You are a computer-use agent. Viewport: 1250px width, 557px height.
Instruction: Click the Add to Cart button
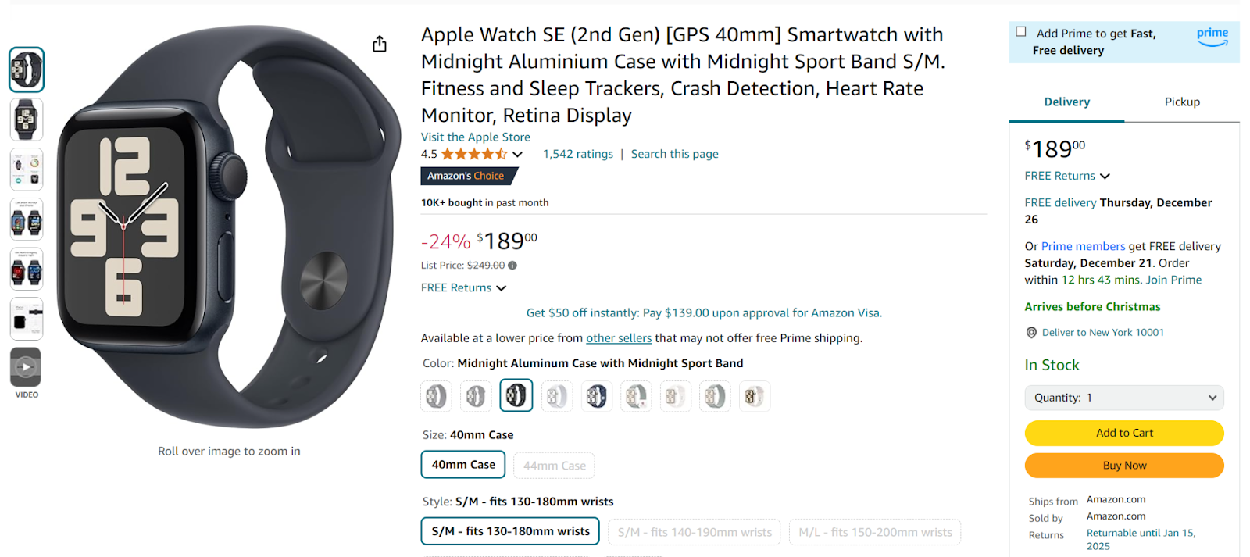(x=1123, y=433)
